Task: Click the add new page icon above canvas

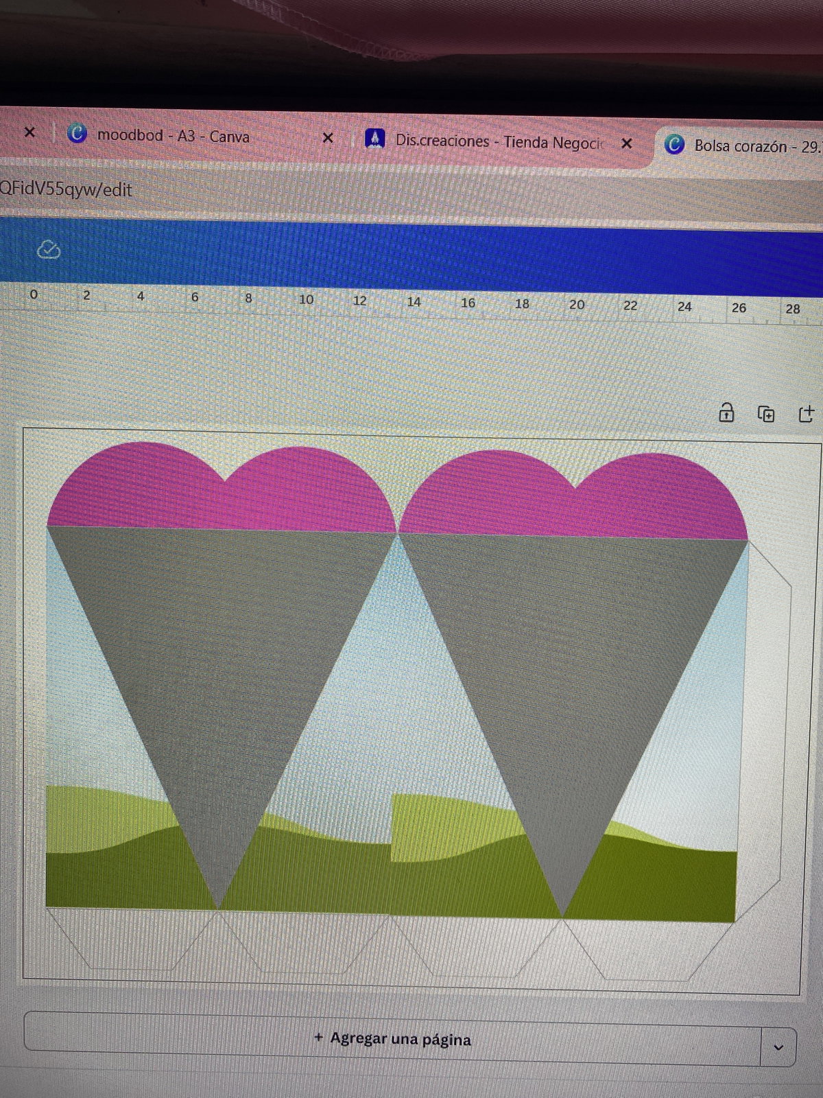Action: click(806, 414)
